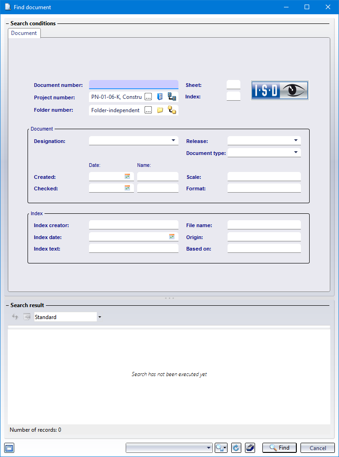
Task: Click the Index input field next to Sheet
Action: point(233,96)
